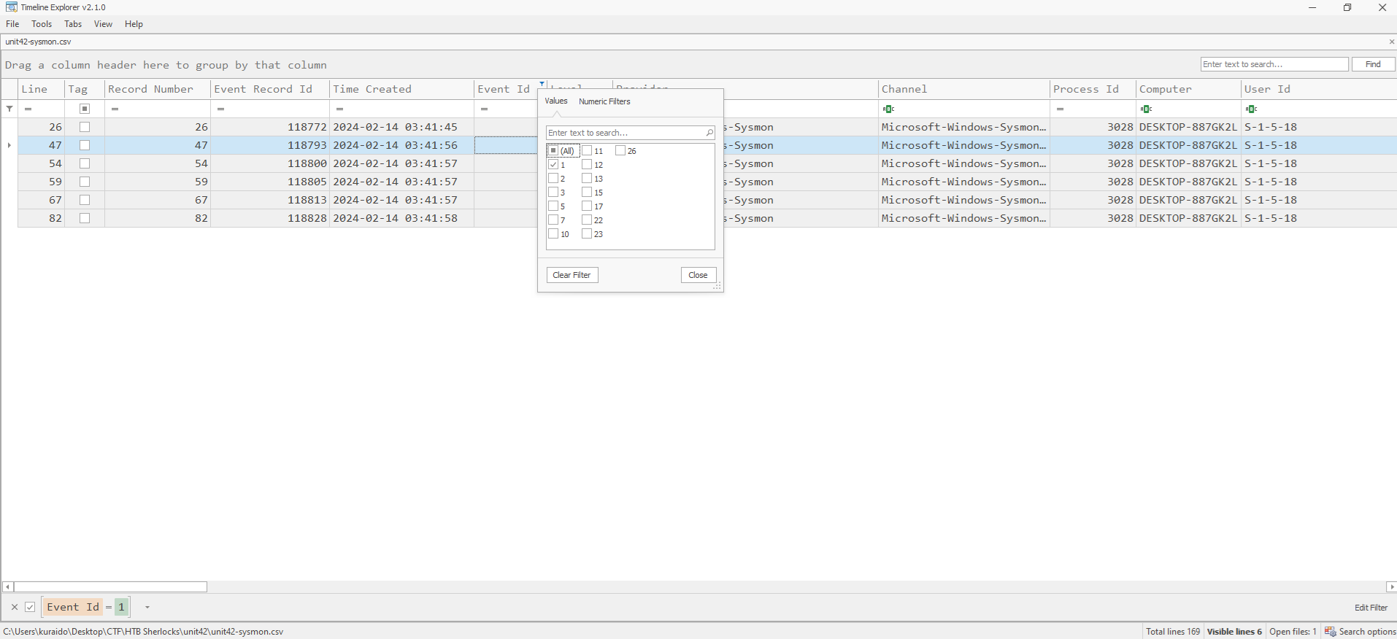
Task: Close the unit42-sysmon.csv tab
Action: click(1391, 42)
